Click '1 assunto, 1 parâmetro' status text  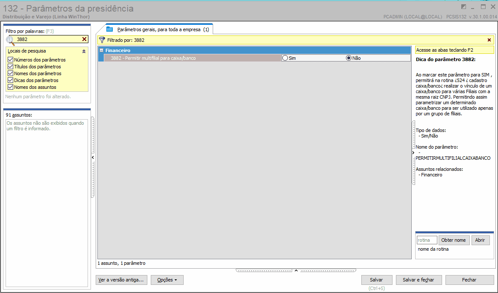click(x=121, y=263)
